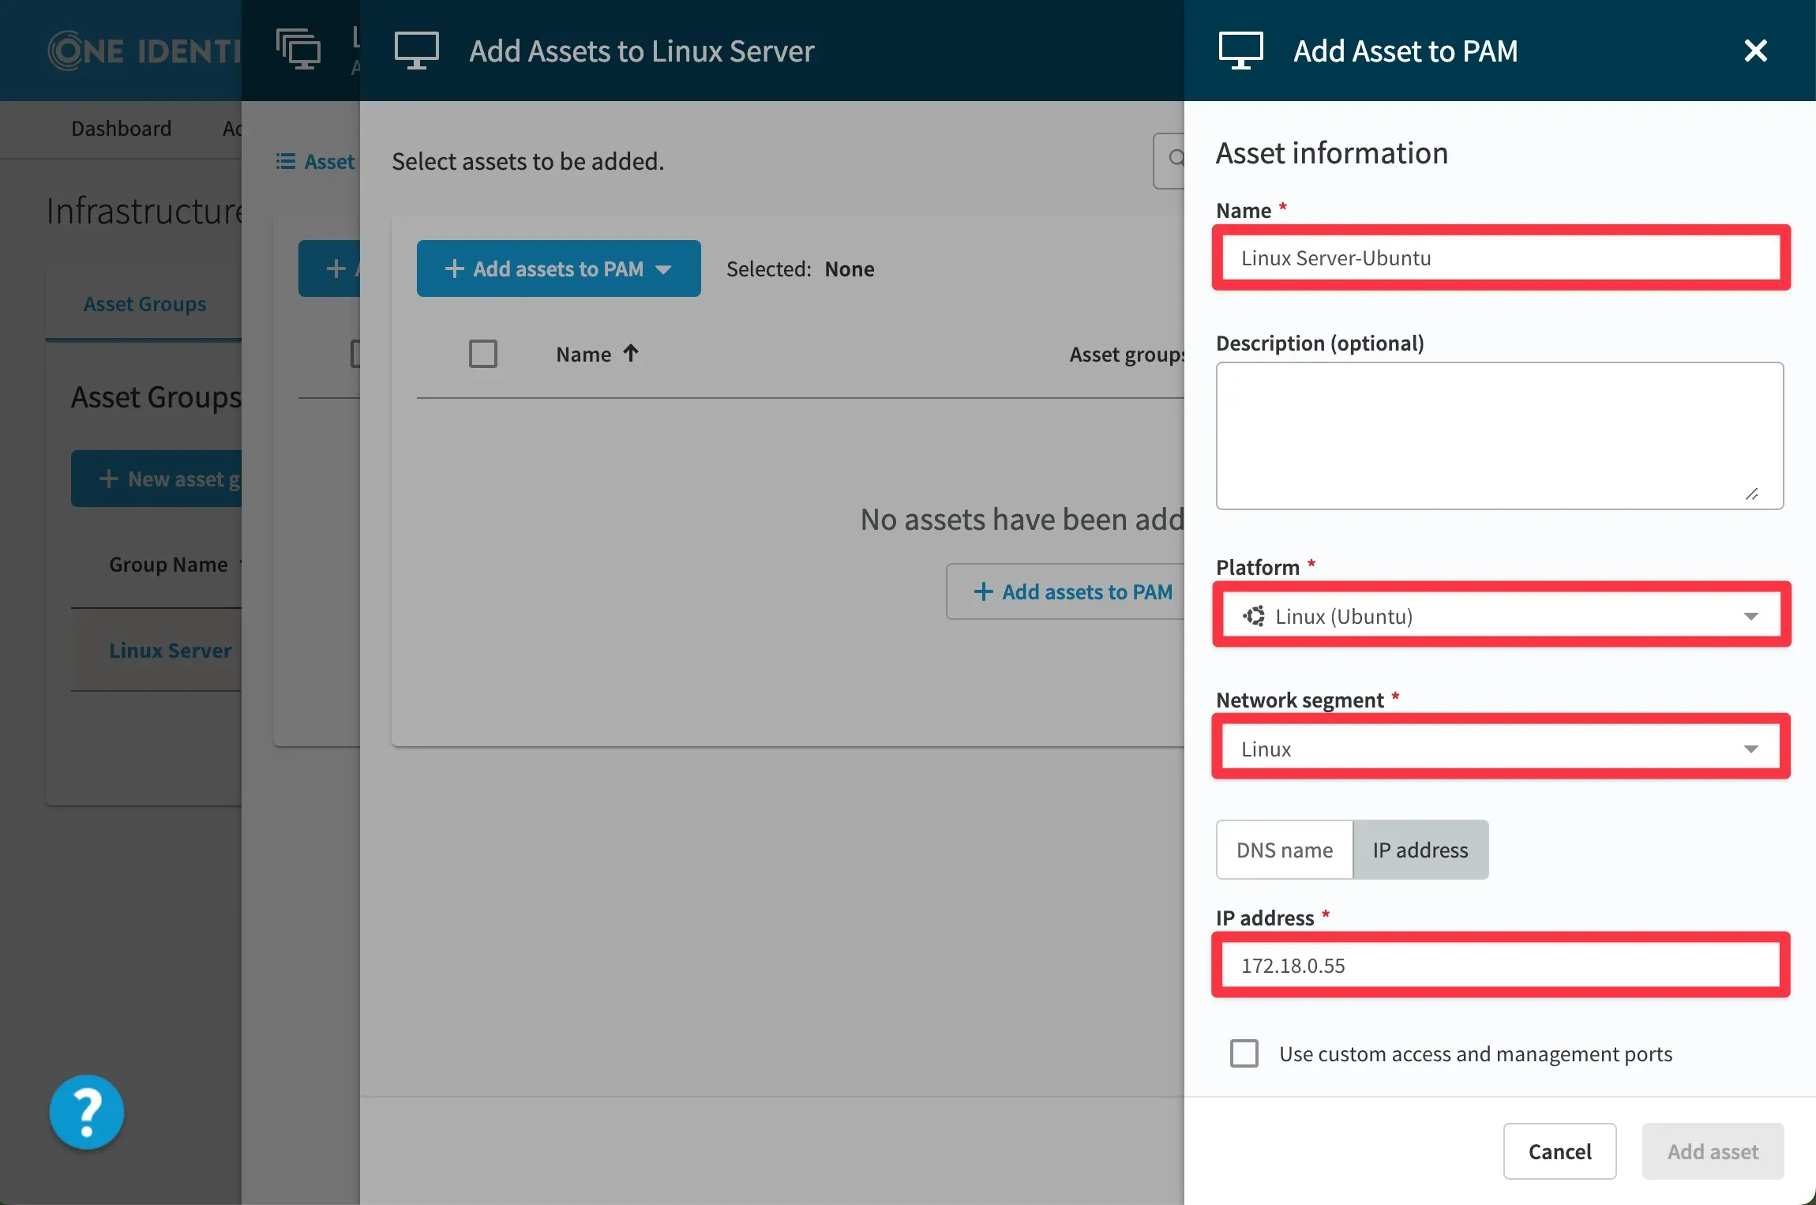Click the Ubuntu logo in the Platform field
Viewport: 1816px width, 1205px height.
tap(1254, 616)
